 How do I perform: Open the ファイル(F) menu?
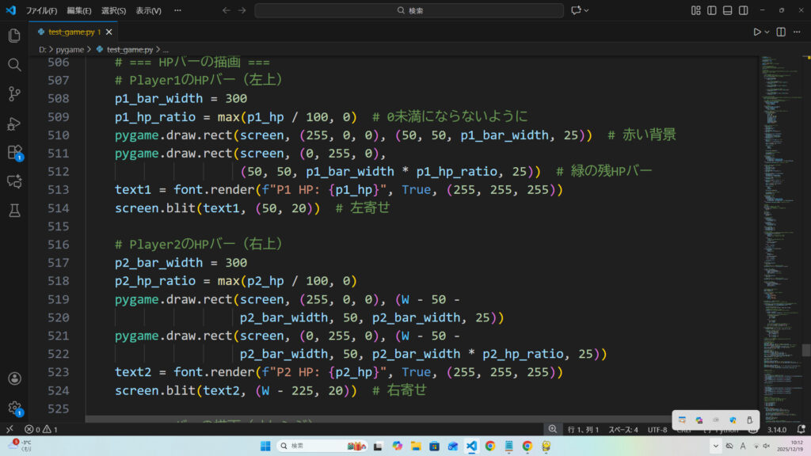point(41,11)
